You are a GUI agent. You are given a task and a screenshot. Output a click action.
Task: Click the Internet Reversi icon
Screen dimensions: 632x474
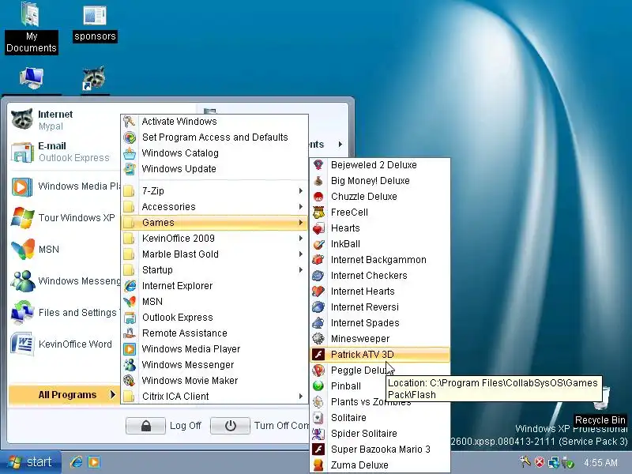click(x=318, y=307)
